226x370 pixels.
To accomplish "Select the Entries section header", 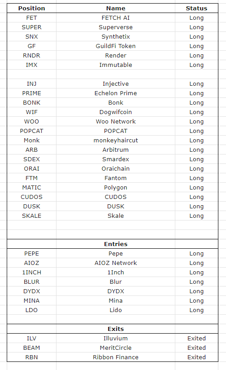I will [x=116, y=244].
